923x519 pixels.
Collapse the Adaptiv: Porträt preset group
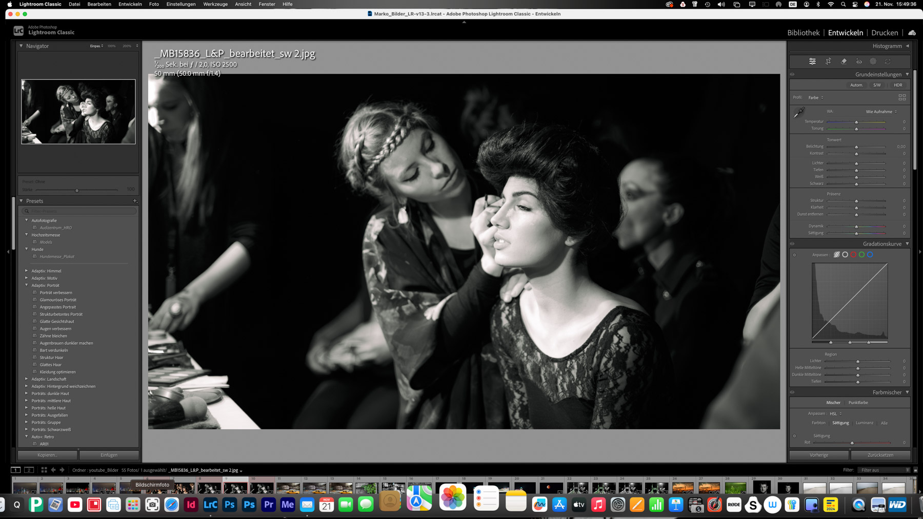(x=27, y=285)
